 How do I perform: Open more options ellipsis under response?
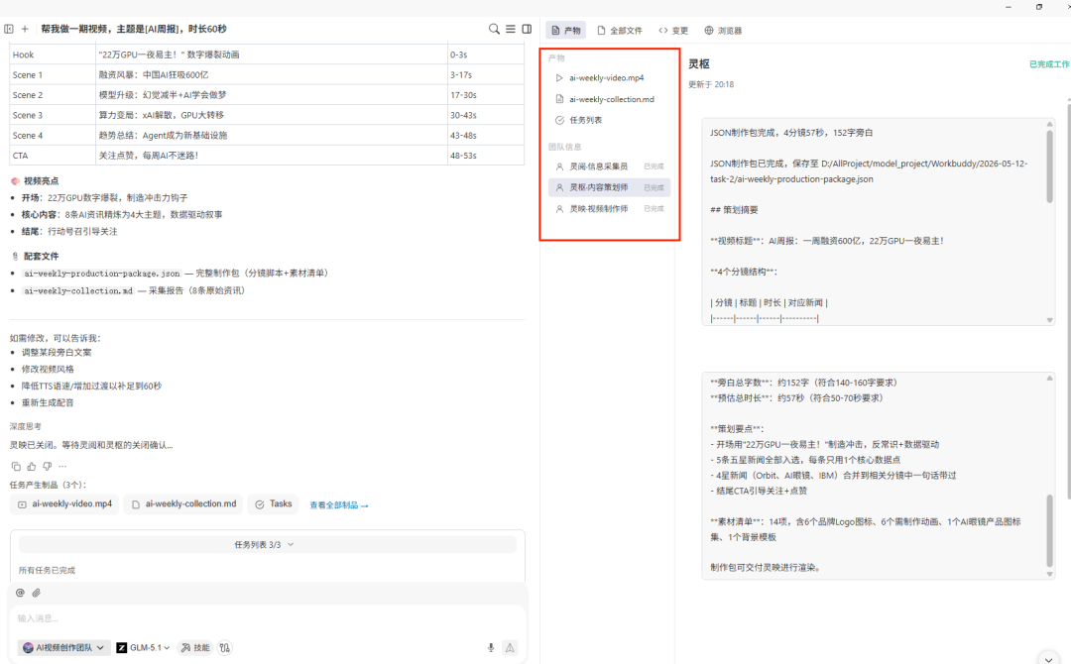(x=62, y=466)
